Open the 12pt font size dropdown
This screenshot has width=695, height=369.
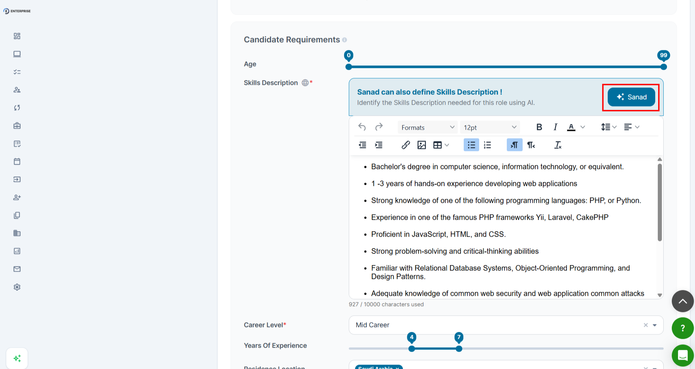pos(489,128)
